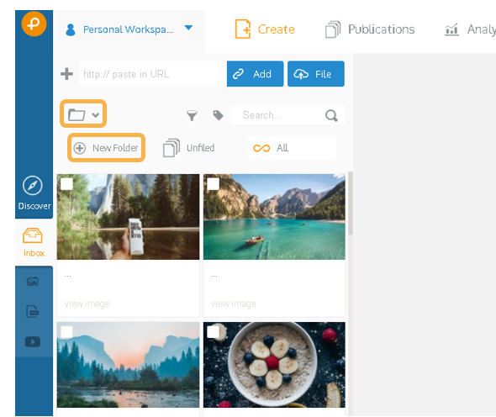Check the misty valley image checkbox
This screenshot has width=496, height=417.
[x=66, y=332]
